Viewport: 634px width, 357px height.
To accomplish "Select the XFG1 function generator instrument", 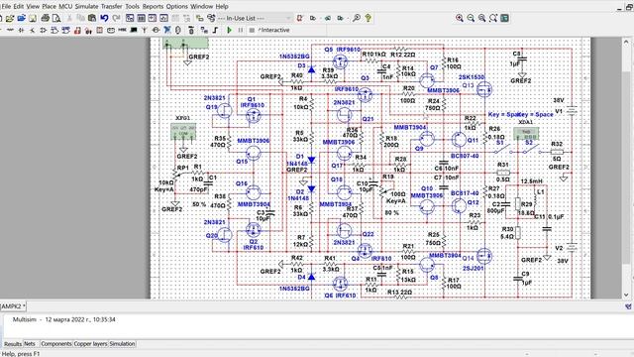I will coord(183,132).
